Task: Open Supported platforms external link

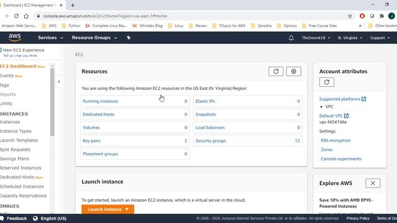Action: (342, 99)
